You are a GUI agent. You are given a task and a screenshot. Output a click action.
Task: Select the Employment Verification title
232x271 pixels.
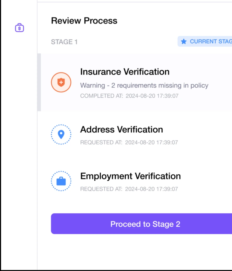[130, 176]
